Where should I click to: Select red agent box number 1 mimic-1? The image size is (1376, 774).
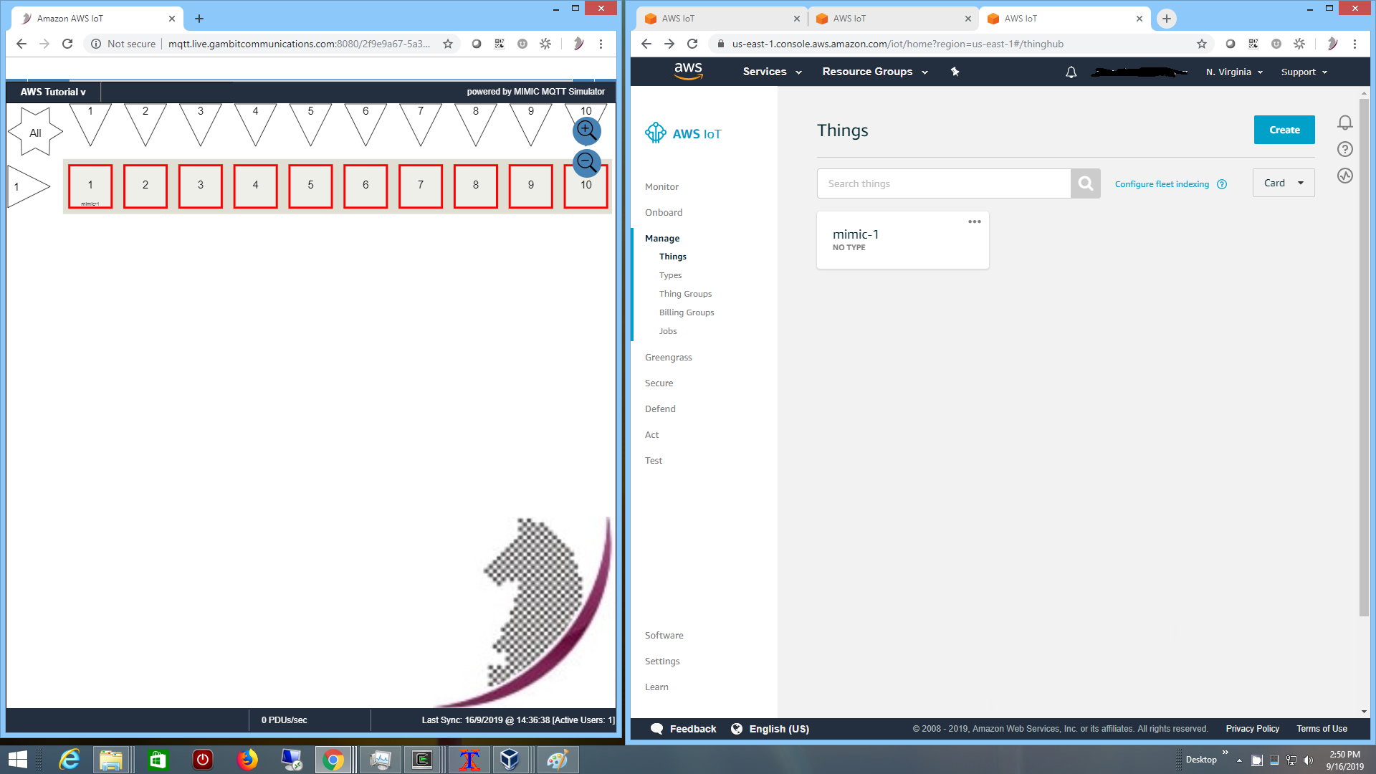(90, 186)
